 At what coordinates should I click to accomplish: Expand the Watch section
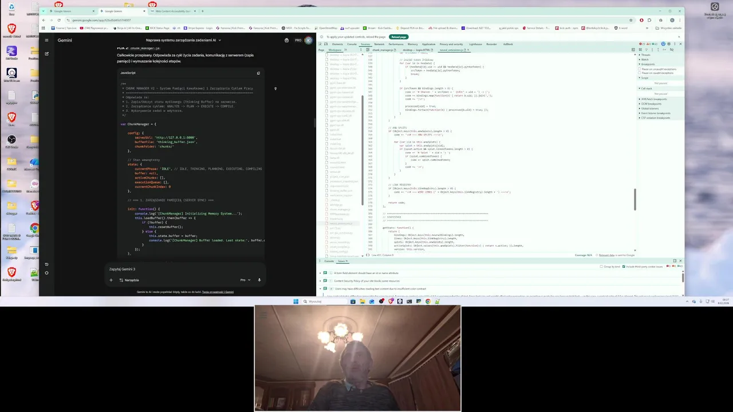tap(645, 60)
